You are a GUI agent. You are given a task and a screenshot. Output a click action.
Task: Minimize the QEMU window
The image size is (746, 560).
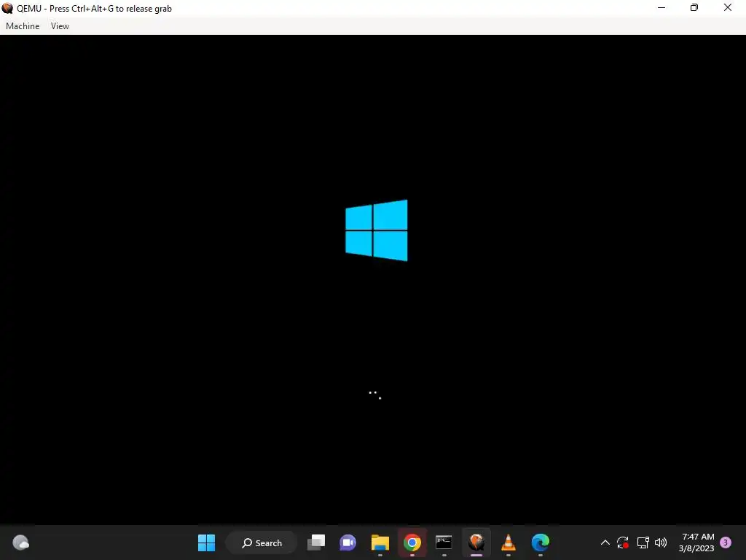tap(661, 7)
